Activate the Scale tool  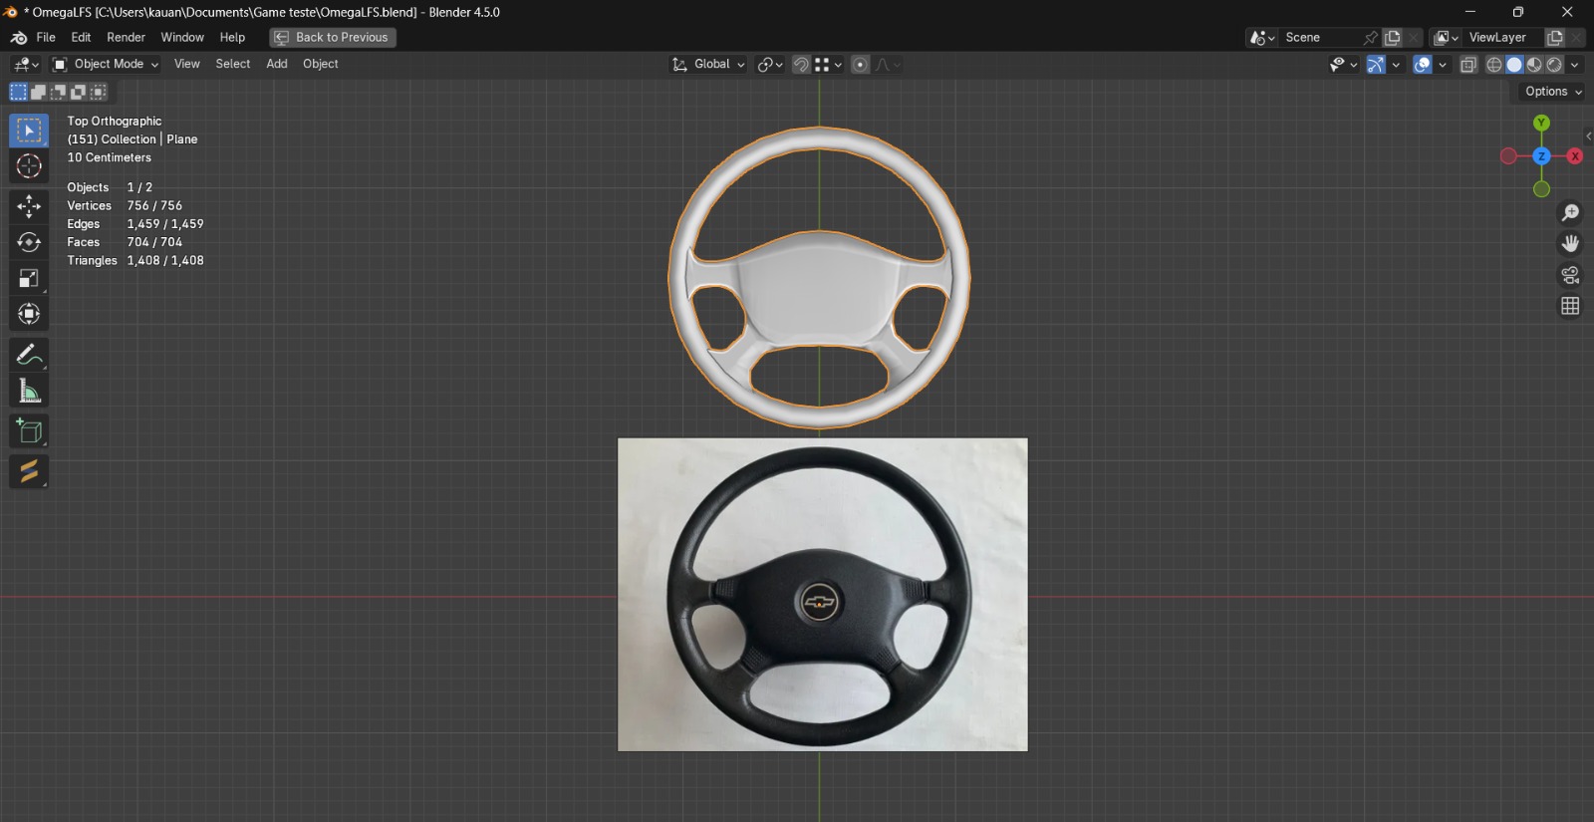tap(29, 278)
